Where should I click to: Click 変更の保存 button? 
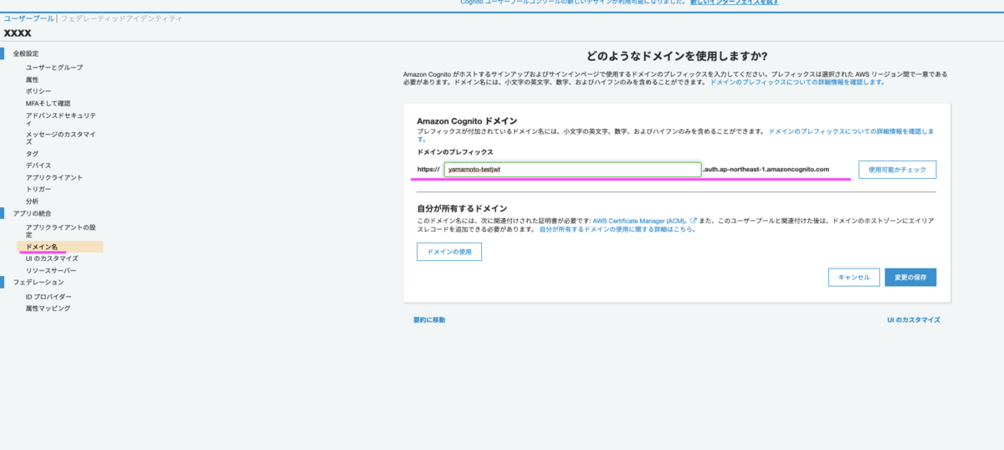(910, 278)
